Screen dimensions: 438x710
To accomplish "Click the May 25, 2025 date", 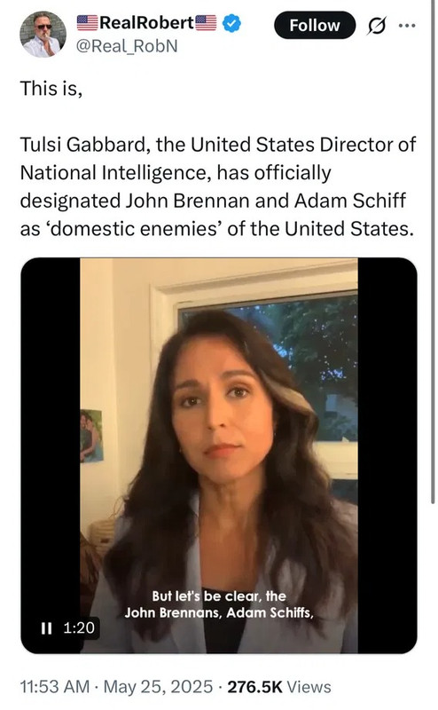I will (x=158, y=687).
